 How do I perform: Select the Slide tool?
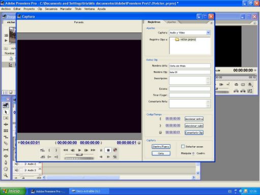point(6,156)
